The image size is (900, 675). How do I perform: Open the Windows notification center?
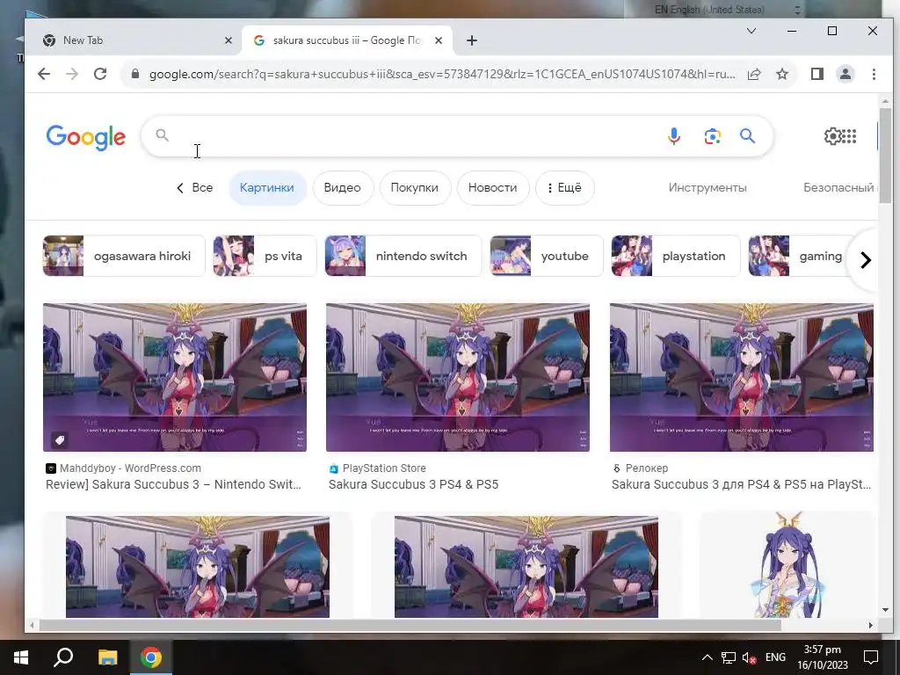click(871, 657)
